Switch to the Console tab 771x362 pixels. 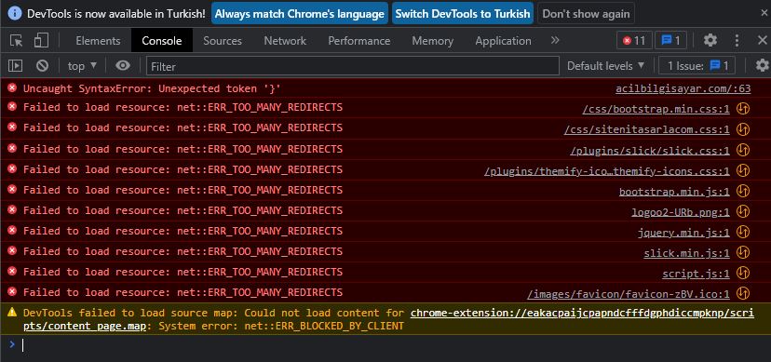[162, 41]
